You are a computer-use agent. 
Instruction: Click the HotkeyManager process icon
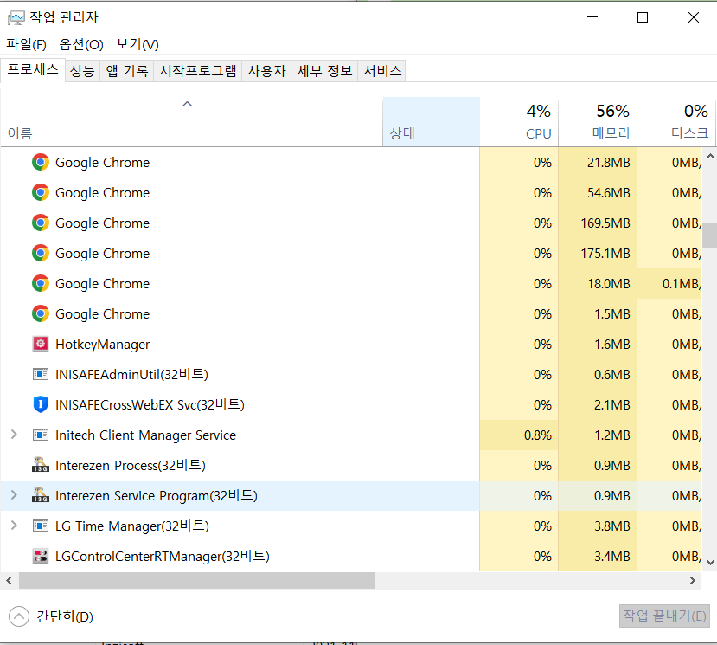click(41, 344)
